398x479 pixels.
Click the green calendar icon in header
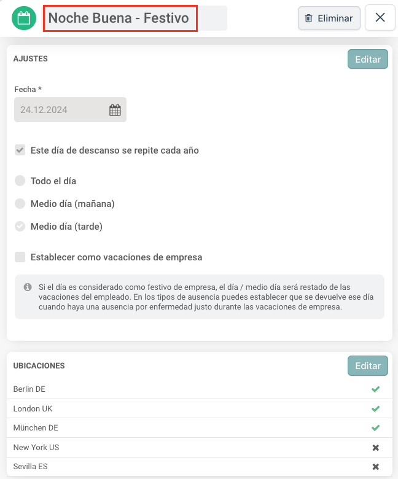(x=23, y=18)
